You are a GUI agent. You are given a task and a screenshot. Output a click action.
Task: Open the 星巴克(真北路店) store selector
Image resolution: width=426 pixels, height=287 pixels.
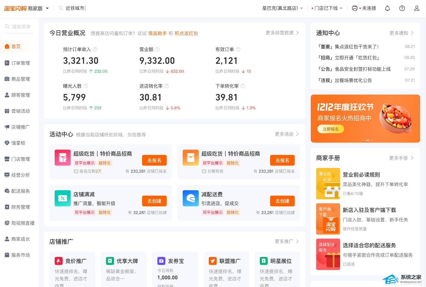pyautogui.click(x=282, y=8)
